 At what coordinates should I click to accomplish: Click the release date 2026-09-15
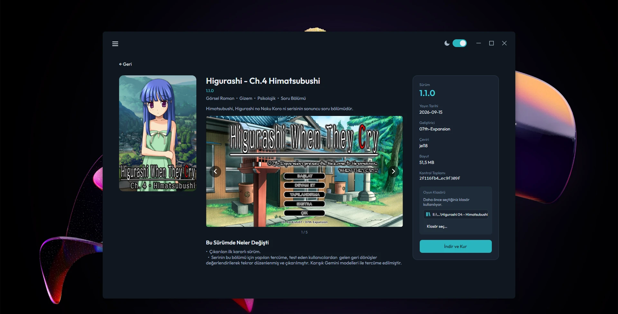point(431,112)
